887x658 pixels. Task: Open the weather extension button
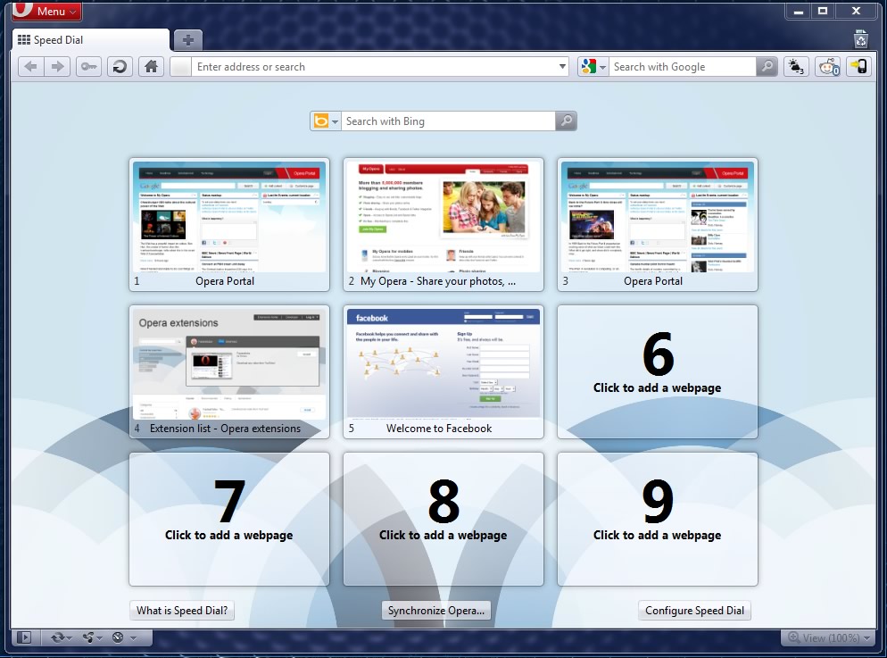click(796, 67)
